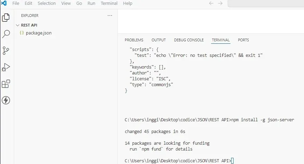
Task: Open package.json from the explorer
Action: 39,33
